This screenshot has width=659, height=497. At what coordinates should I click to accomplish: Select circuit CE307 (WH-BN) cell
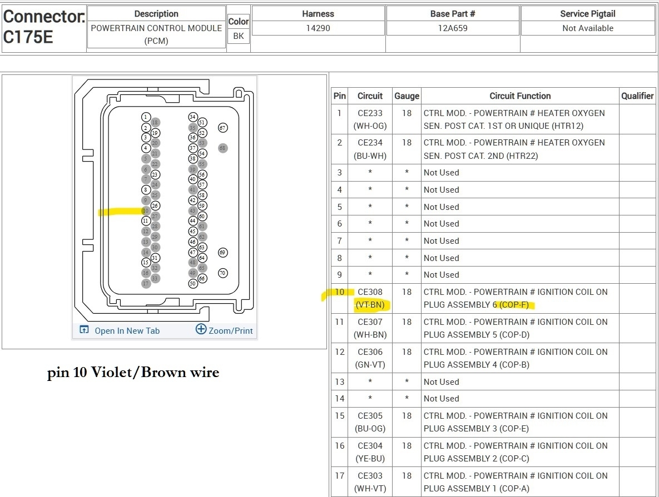370,328
